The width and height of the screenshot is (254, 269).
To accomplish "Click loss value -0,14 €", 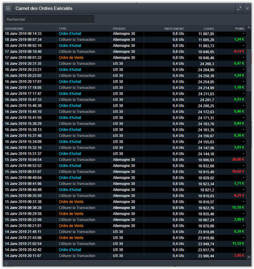I will [x=239, y=51].
